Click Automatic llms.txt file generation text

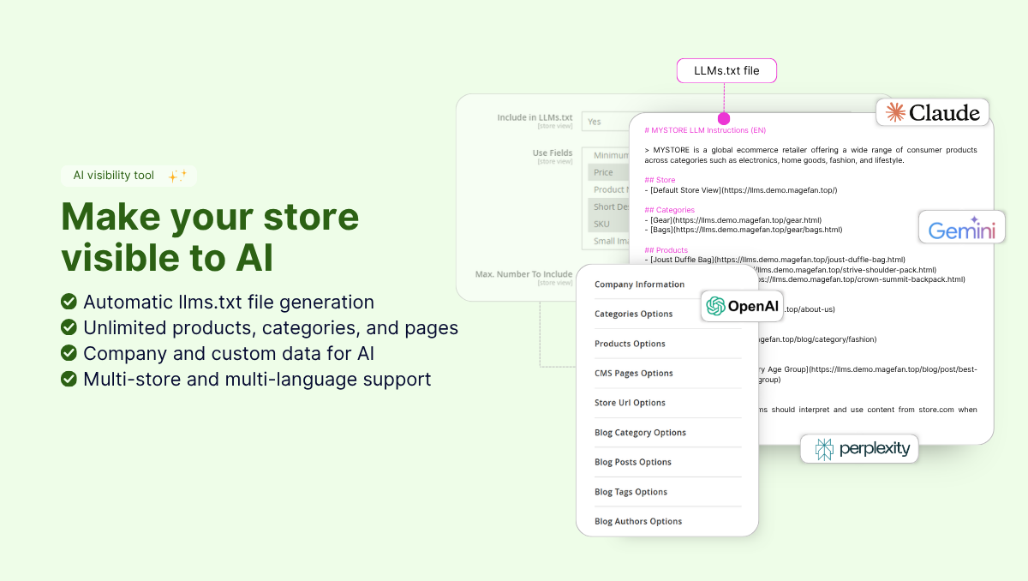click(229, 302)
